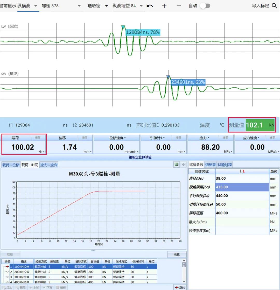
Task: Switch to the 载荷--位移 tab
Action: click(x=11, y=165)
